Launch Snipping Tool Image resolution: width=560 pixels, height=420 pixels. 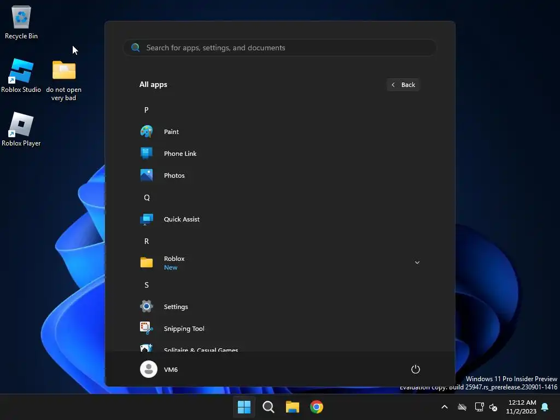279,329
